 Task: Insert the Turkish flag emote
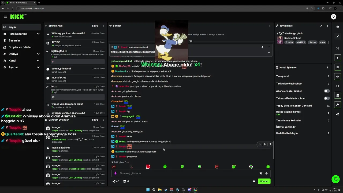point(148,167)
